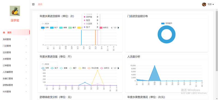Click the home icon beside 首页 in the sidebar
This screenshot has width=218, height=100.
click(4, 32)
